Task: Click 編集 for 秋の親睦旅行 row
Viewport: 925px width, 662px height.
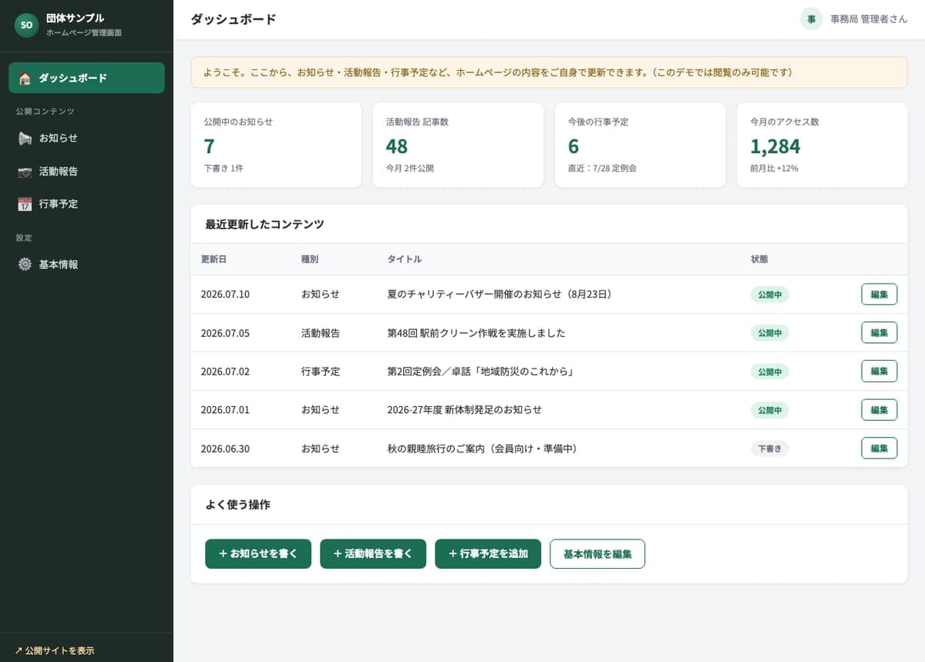Action: coord(879,448)
